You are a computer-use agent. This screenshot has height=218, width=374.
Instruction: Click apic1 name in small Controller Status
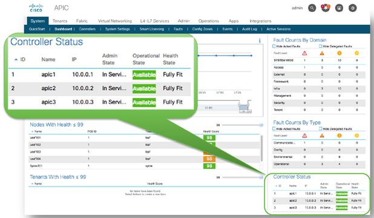[293, 194]
